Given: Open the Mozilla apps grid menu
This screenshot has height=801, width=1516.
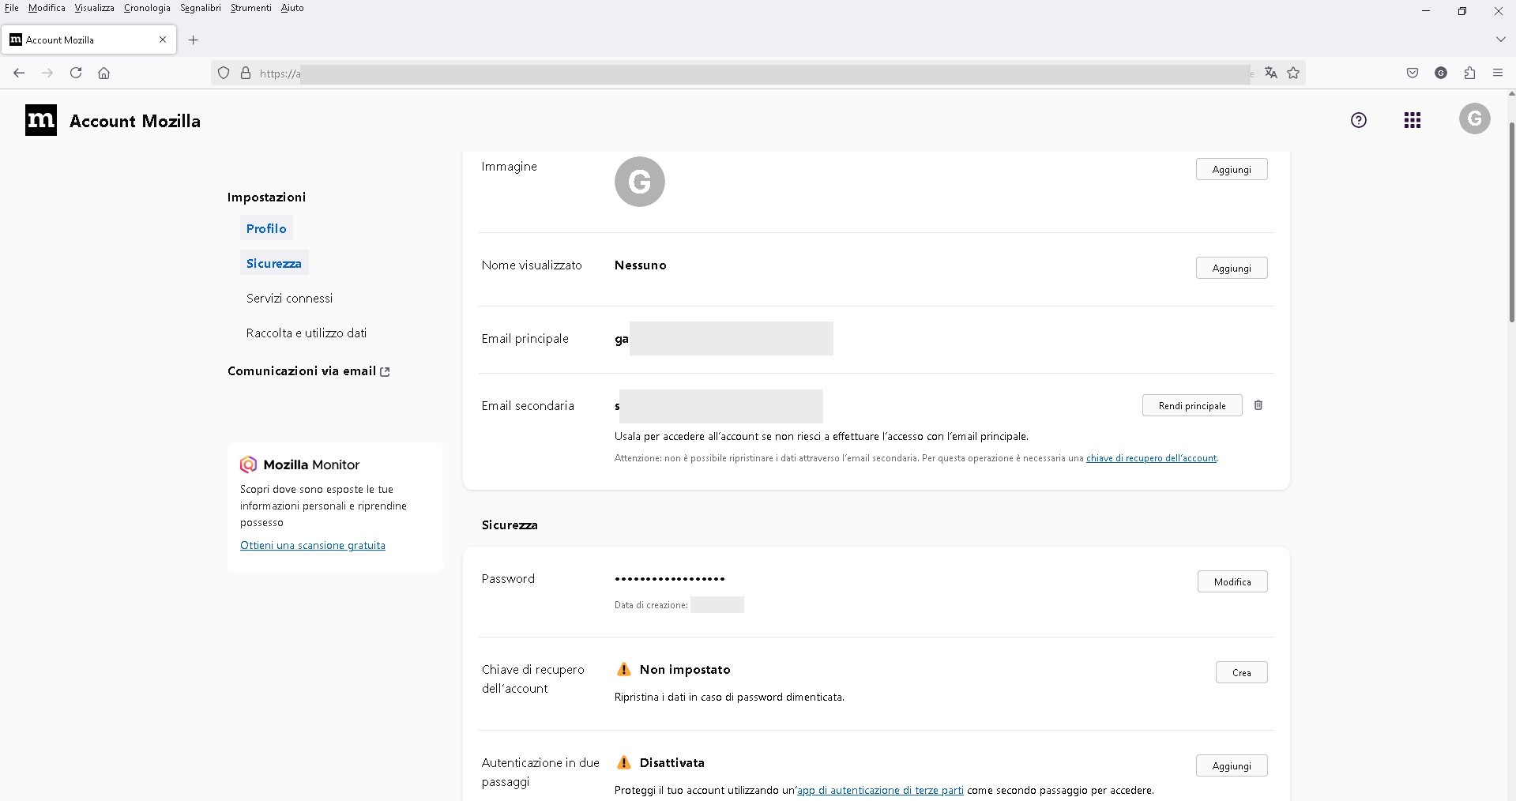Looking at the screenshot, I should click(x=1413, y=120).
